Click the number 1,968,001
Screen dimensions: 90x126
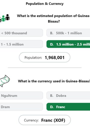tap(55, 57)
